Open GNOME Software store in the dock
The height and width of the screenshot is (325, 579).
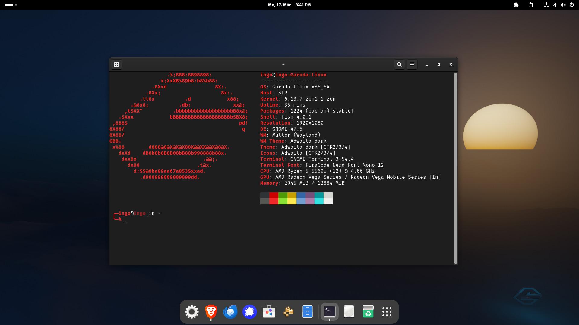coord(269,311)
